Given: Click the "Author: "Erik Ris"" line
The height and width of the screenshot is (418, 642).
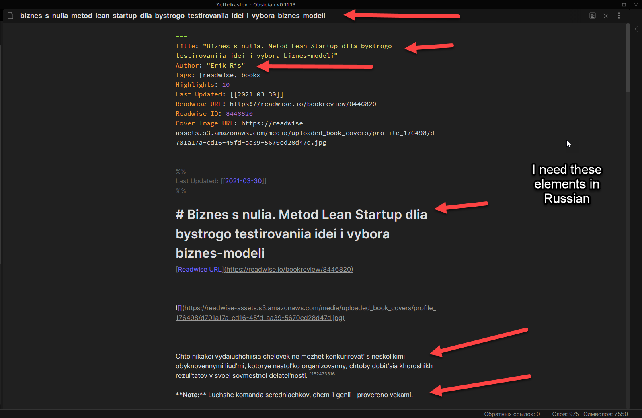Looking at the screenshot, I should (x=210, y=66).
